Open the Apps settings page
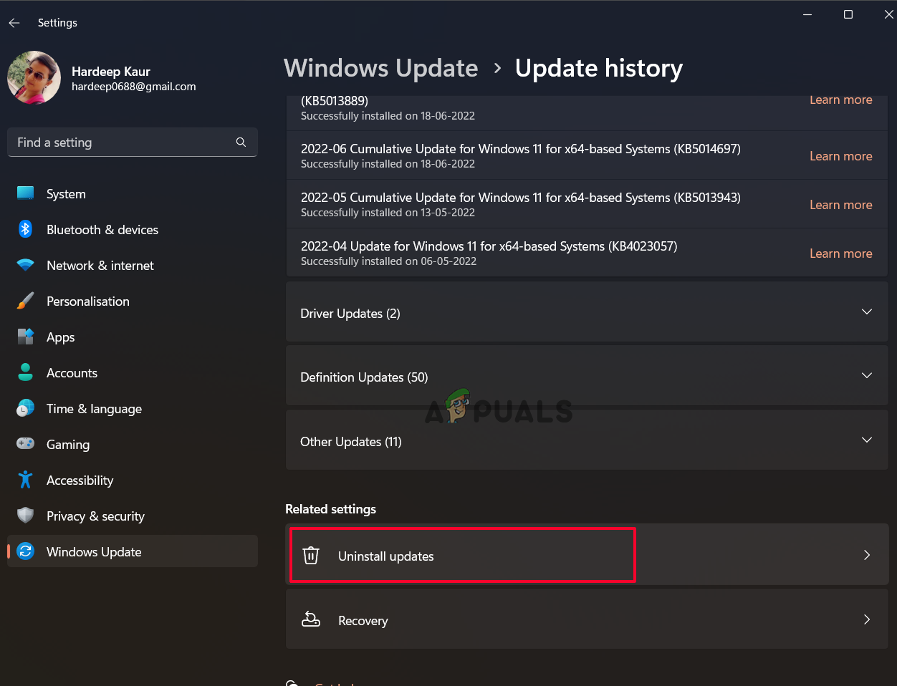This screenshot has height=686, width=897. pyautogui.click(x=133, y=337)
